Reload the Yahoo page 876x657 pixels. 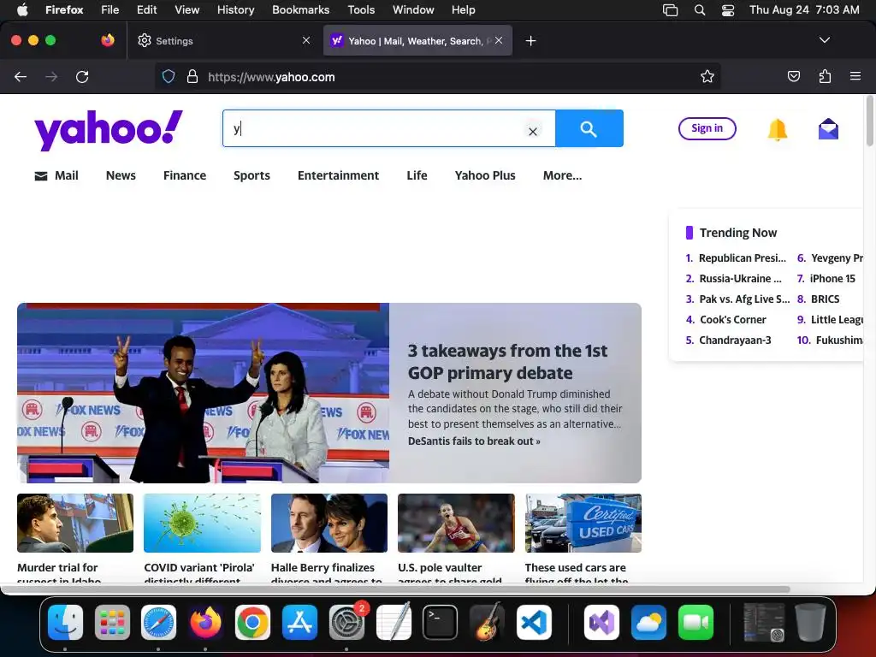coord(82,76)
